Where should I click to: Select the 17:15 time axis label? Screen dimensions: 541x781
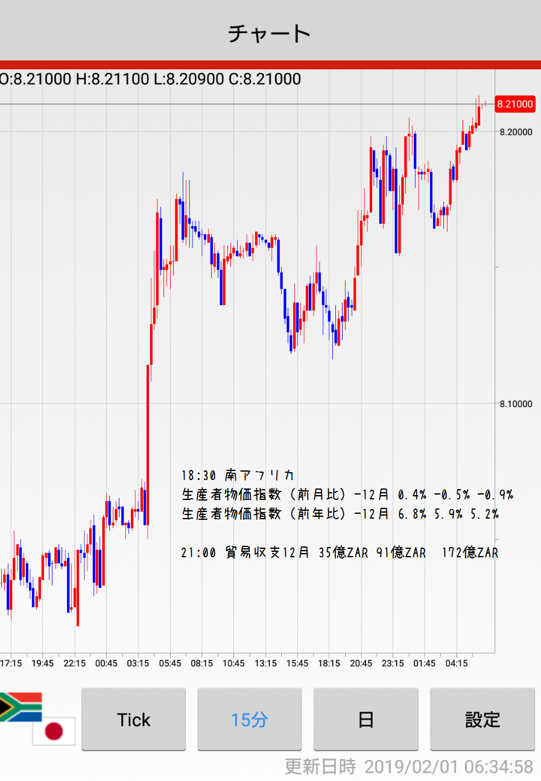coord(11,663)
